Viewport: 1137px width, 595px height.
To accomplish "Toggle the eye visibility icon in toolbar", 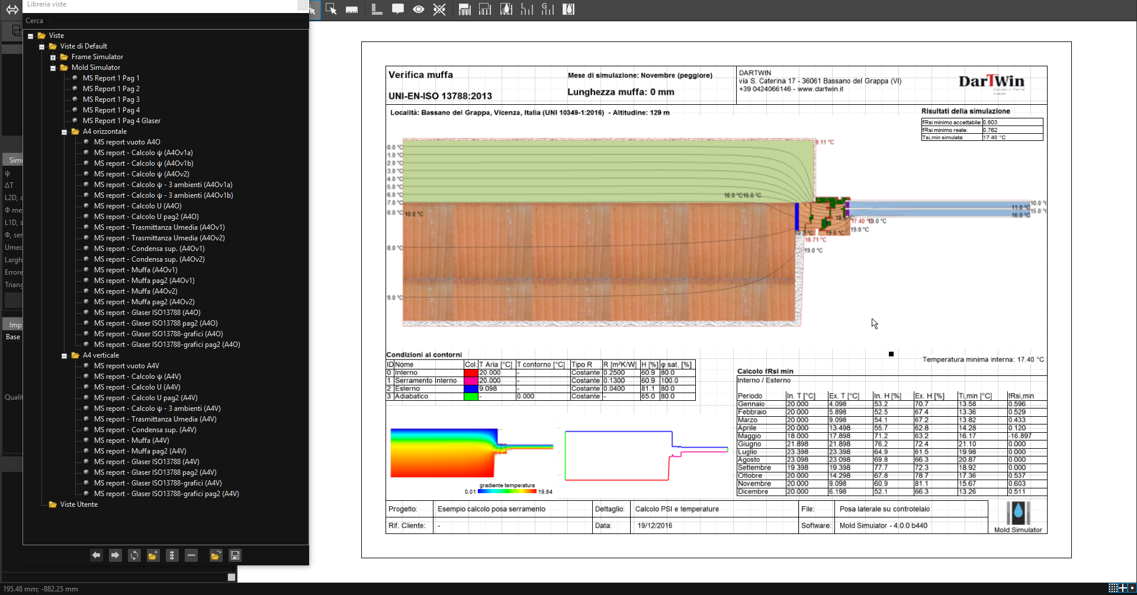I will tap(419, 9).
